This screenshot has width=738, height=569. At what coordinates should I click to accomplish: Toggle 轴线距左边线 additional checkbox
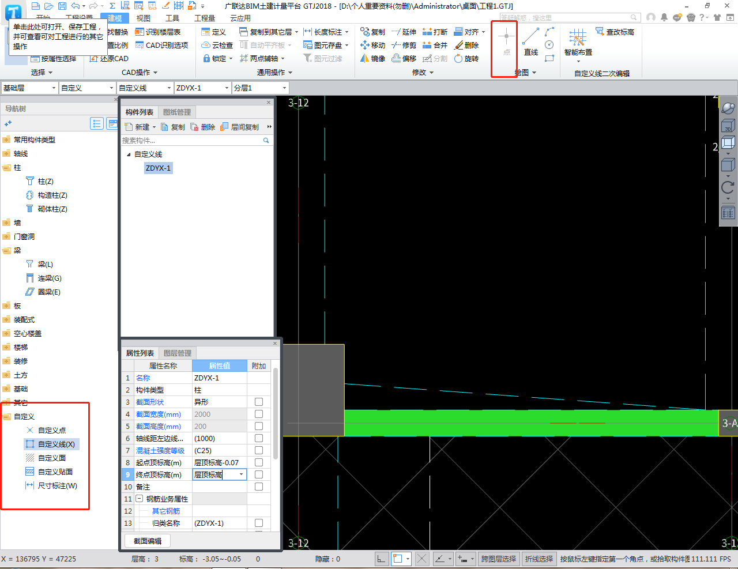pyautogui.click(x=259, y=438)
